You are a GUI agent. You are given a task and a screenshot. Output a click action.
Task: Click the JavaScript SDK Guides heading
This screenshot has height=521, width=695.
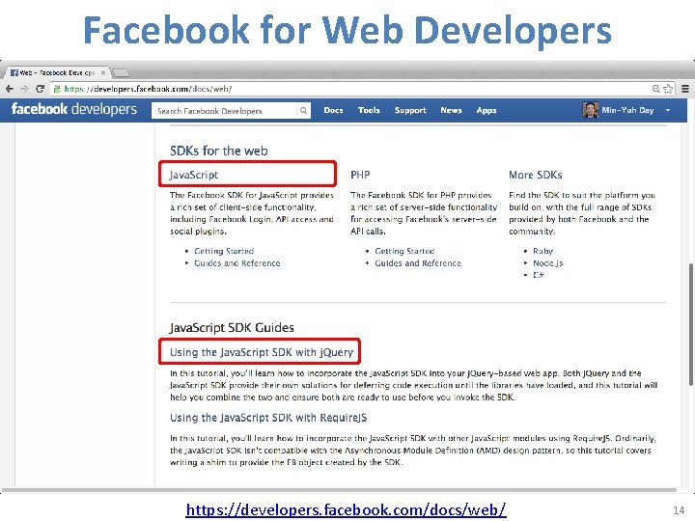232,328
